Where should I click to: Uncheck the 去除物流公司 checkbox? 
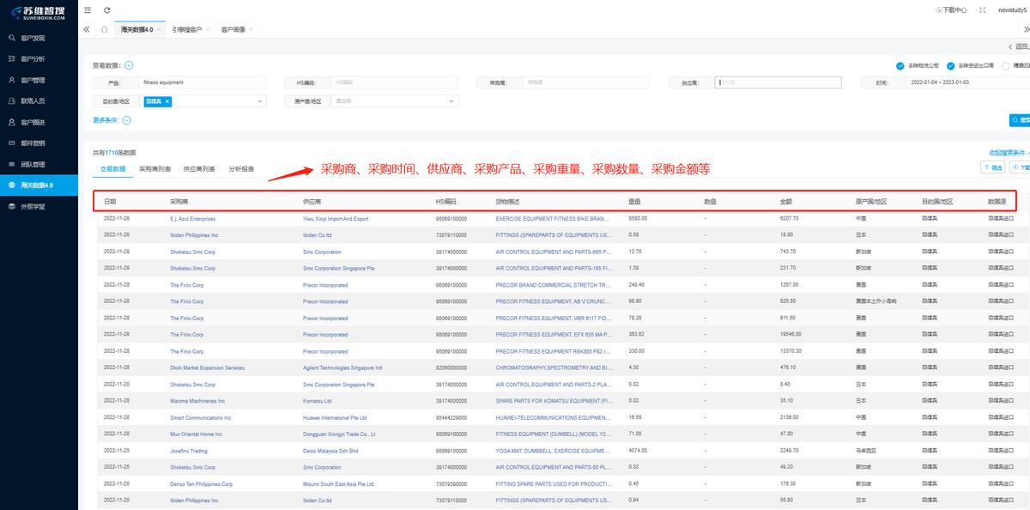tap(900, 65)
